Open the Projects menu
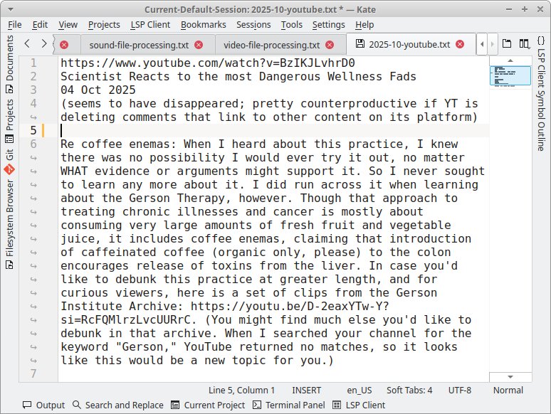This screenshot has height=414, width=551. click(x=104, y=25)
